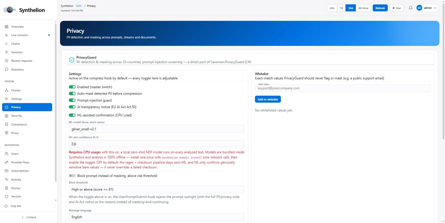The width and height of the screenshot is (445, 223).
Task: Open Security via the lock-shield icon
Action: pyautogui.click(x=7, y=116)
